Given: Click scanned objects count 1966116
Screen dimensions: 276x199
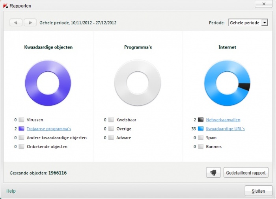Looking at the screenshot, I should tap(58, 173).
